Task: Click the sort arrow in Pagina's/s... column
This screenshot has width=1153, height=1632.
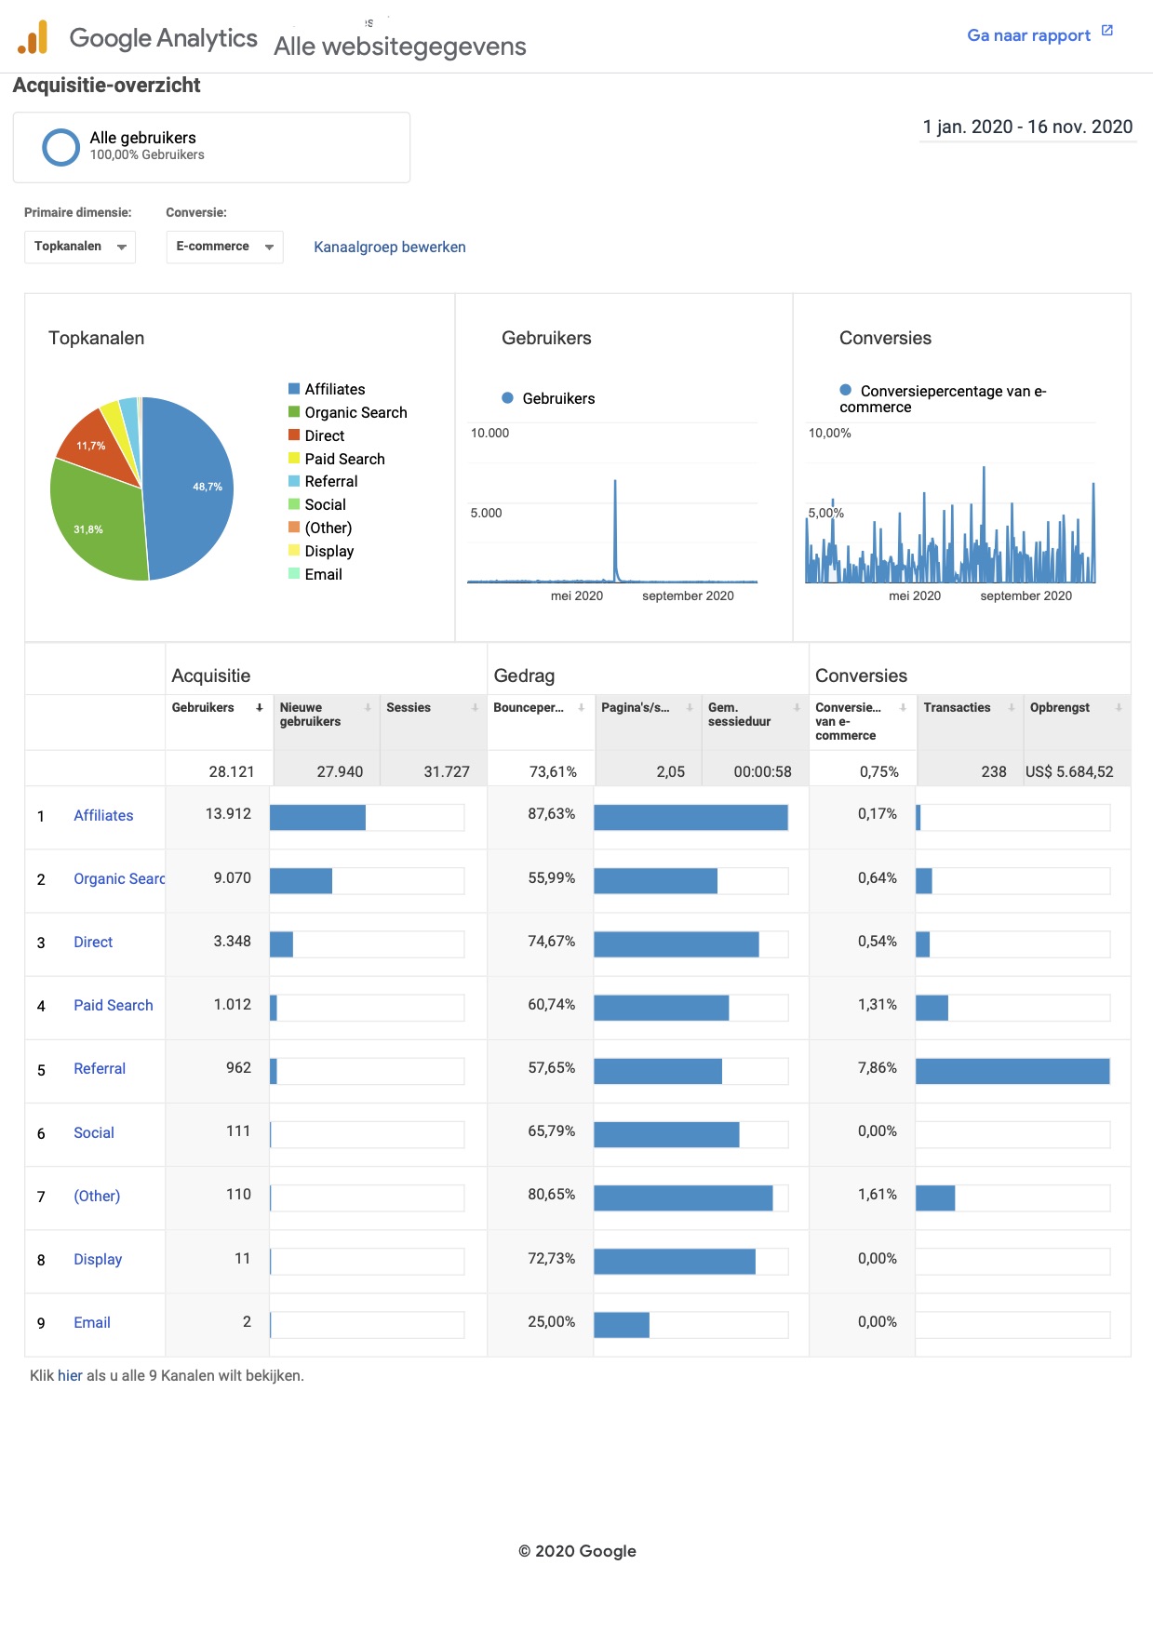Action: (x=690, y=708)
